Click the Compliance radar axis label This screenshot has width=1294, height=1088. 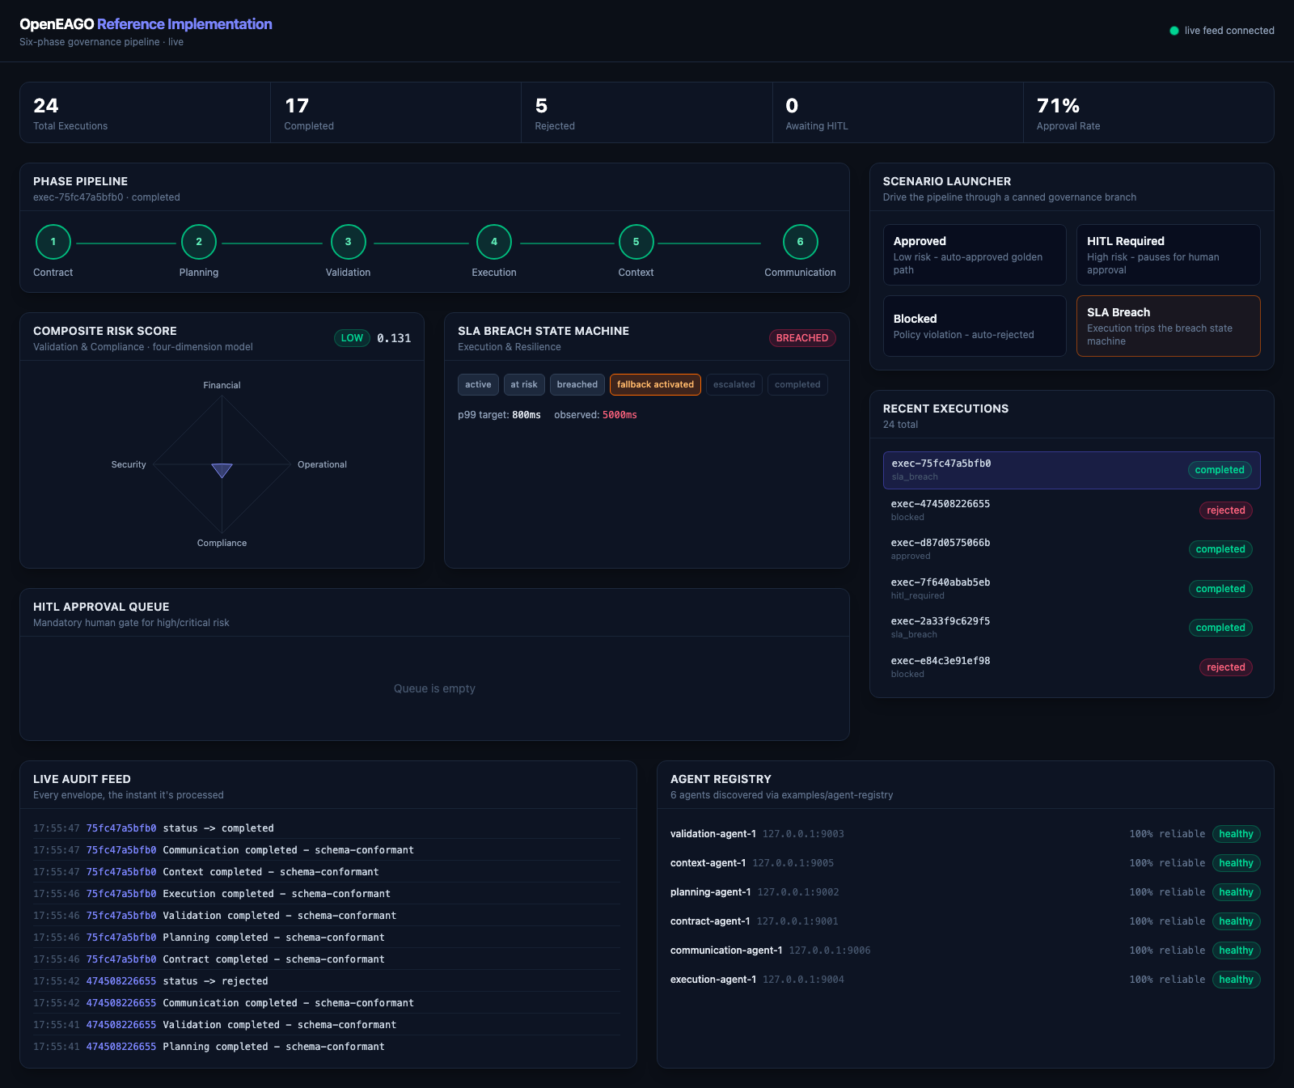coord(222,543)
